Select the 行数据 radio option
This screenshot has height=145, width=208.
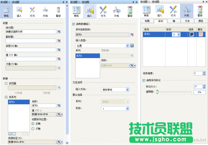pos(12,93)
